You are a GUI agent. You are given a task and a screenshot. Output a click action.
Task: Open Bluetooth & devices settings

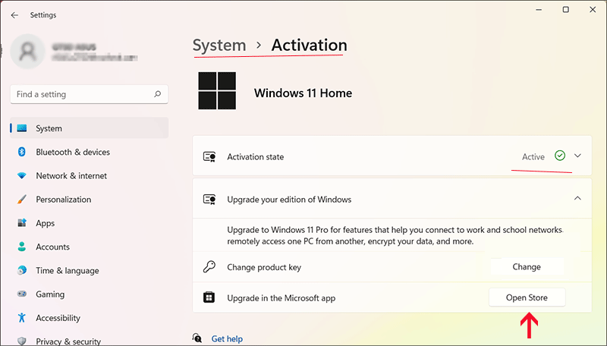pyautogui.click(x=90, y=152)
